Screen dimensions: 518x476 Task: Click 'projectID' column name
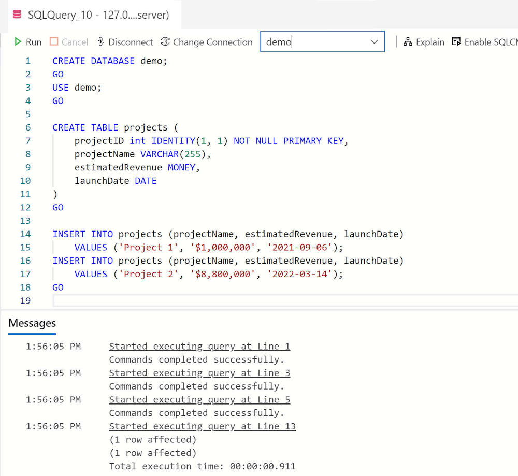click(99, 141)
